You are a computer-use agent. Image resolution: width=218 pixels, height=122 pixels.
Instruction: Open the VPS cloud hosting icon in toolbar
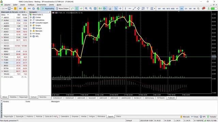pos(34,8)
